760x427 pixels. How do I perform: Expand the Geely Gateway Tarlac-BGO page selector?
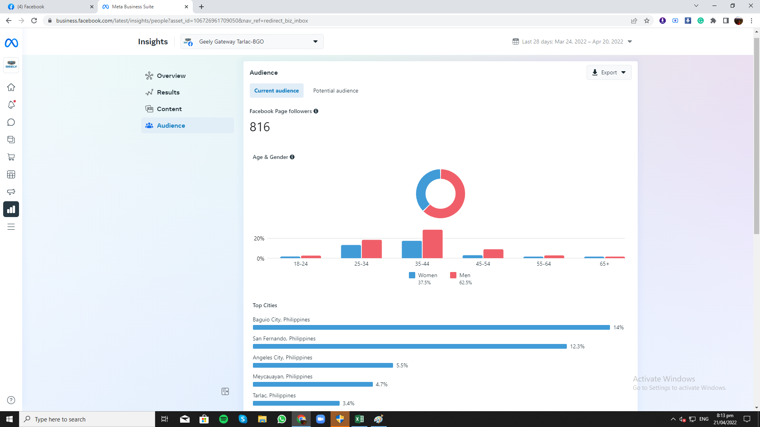pos(252,42)
